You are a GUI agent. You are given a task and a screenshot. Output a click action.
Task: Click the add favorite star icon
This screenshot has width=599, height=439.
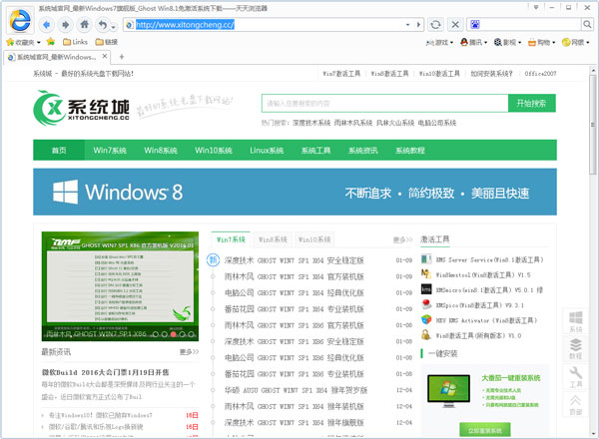click(51, 41)
